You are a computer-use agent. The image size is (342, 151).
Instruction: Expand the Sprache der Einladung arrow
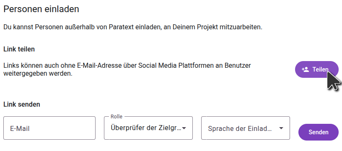[281, 128]
